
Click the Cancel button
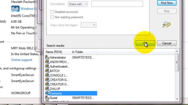(167, 43)
